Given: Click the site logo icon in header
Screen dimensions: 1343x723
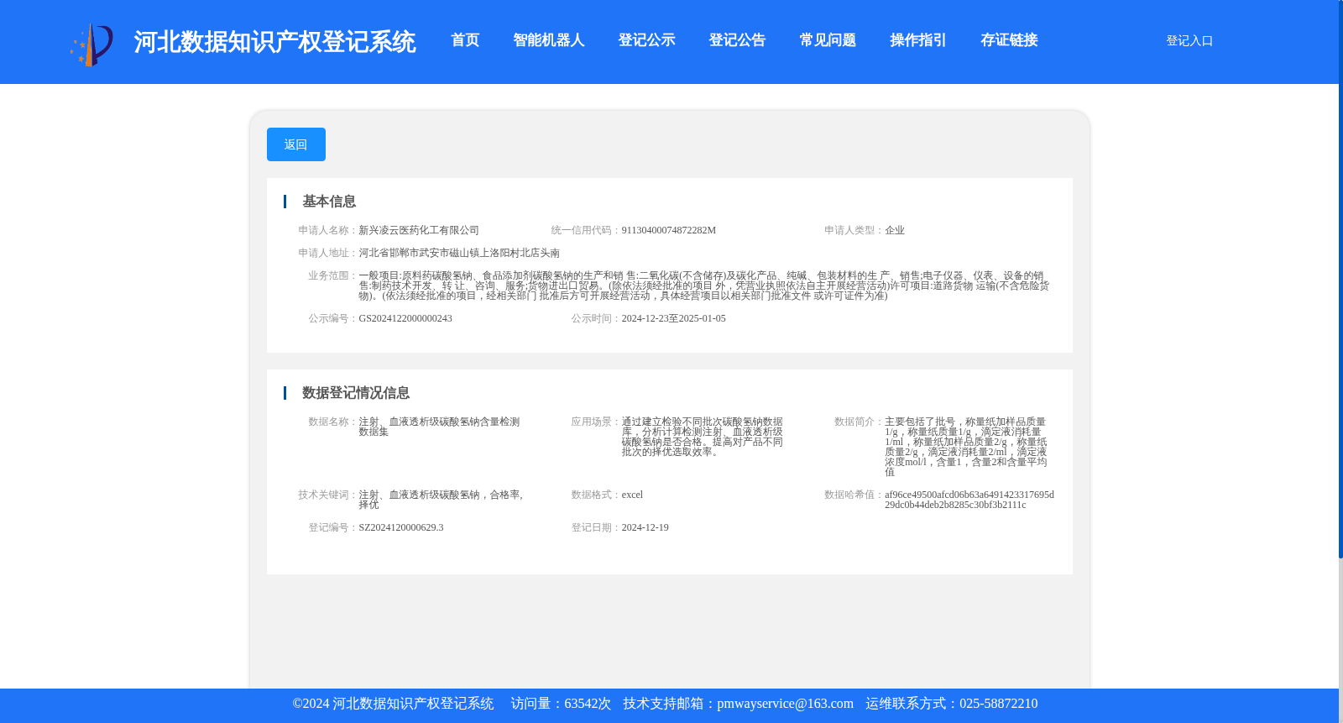Looking at the screenshot, I should click(91, 45).
